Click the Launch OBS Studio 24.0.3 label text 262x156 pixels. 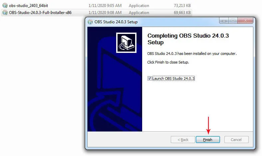173,78
